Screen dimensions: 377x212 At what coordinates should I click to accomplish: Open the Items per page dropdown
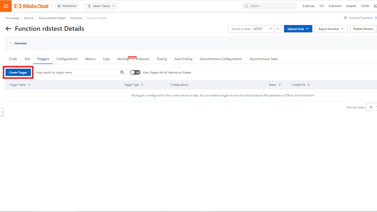pyautogui.click(x=372, y=107)
